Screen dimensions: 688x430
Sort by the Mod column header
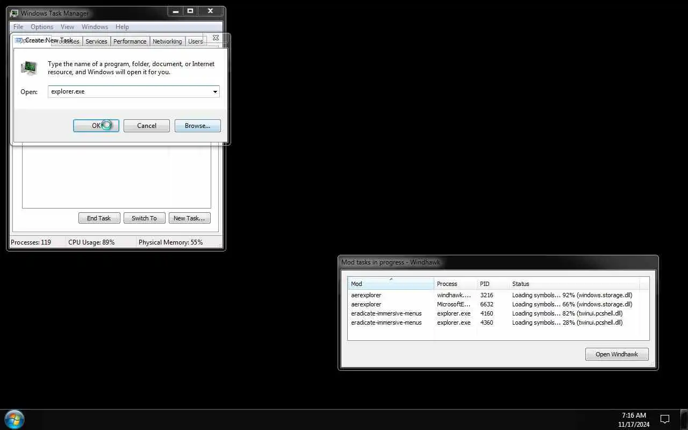click(391, 284)
